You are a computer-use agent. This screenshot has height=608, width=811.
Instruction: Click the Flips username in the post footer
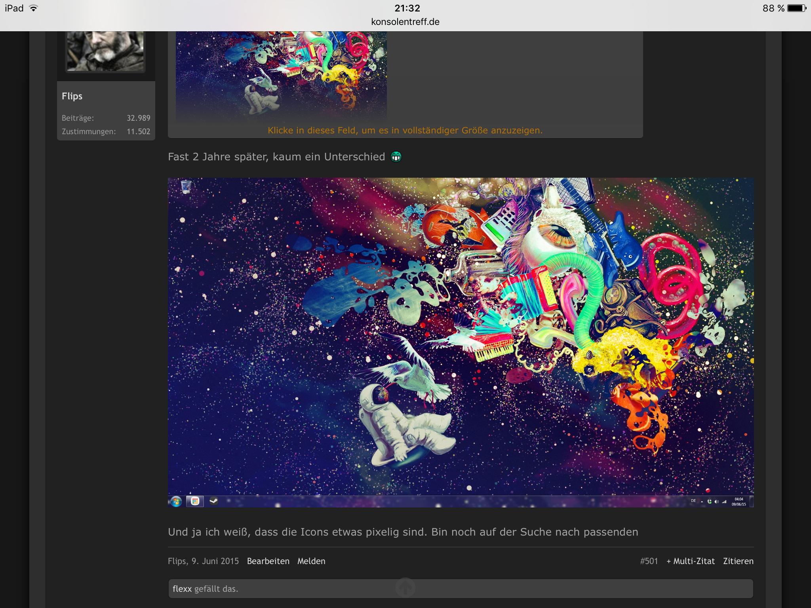click(x=177, y=561)
